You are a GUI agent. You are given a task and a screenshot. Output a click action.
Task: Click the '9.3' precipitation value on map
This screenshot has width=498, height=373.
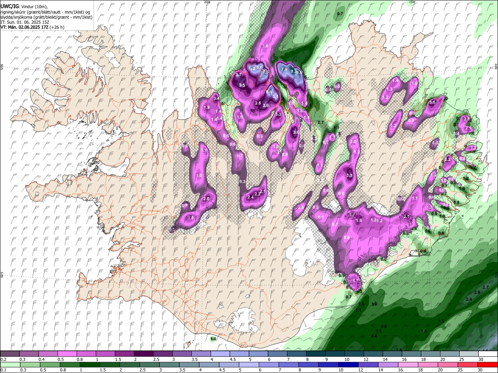294,71
